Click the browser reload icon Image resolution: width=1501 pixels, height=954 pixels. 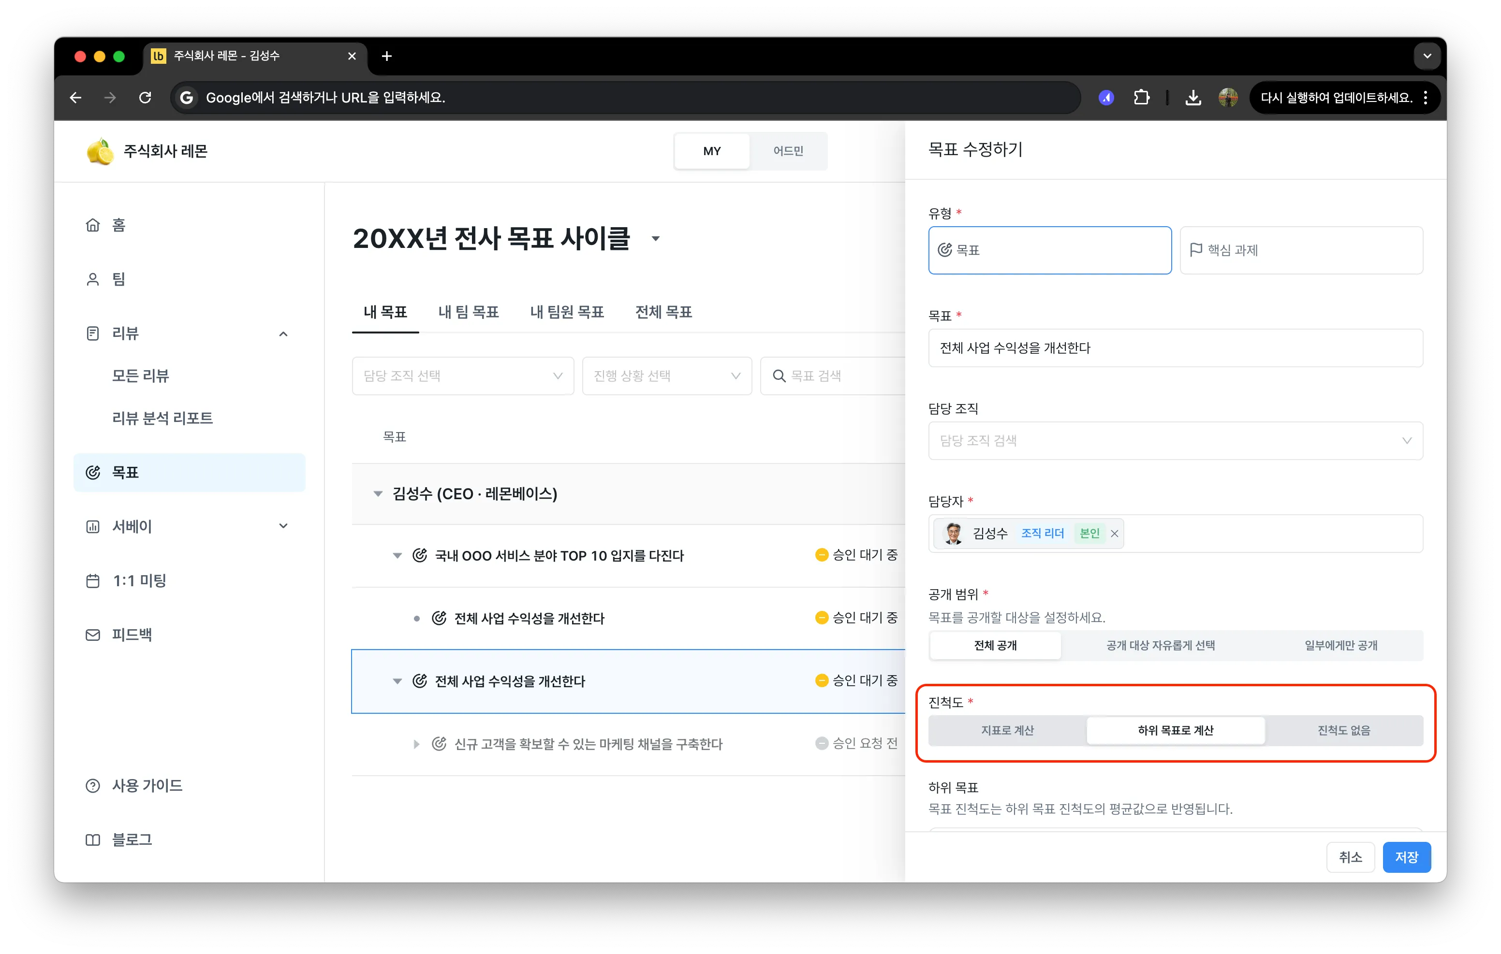[x=145, y=97]
